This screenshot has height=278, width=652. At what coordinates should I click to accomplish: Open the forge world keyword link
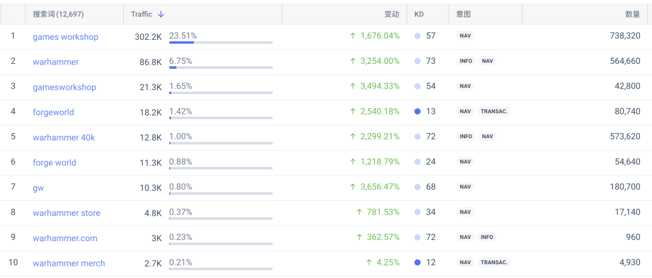[x=54, y=162]
